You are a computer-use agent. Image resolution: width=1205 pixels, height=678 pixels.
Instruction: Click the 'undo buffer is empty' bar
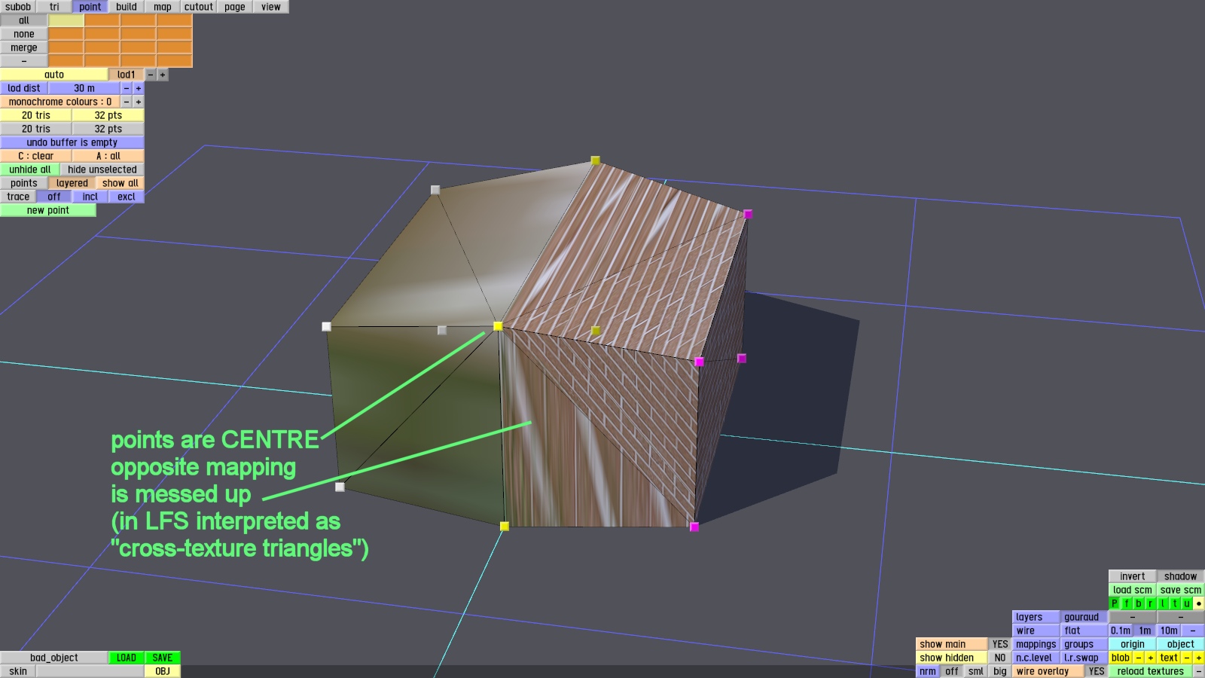coord(72,142)
